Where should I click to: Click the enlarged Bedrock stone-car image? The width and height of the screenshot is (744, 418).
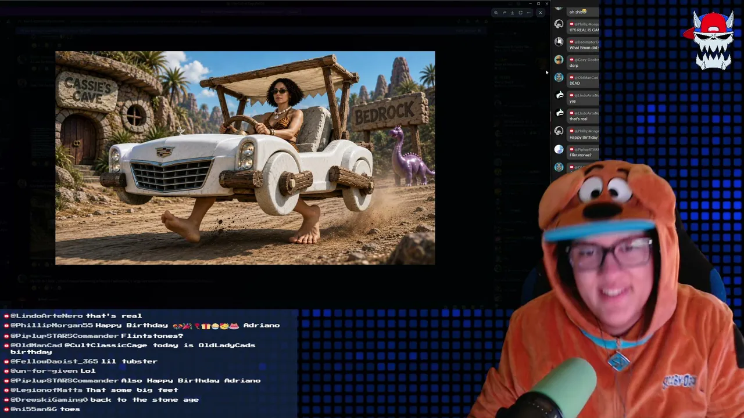tap(245, 158)
